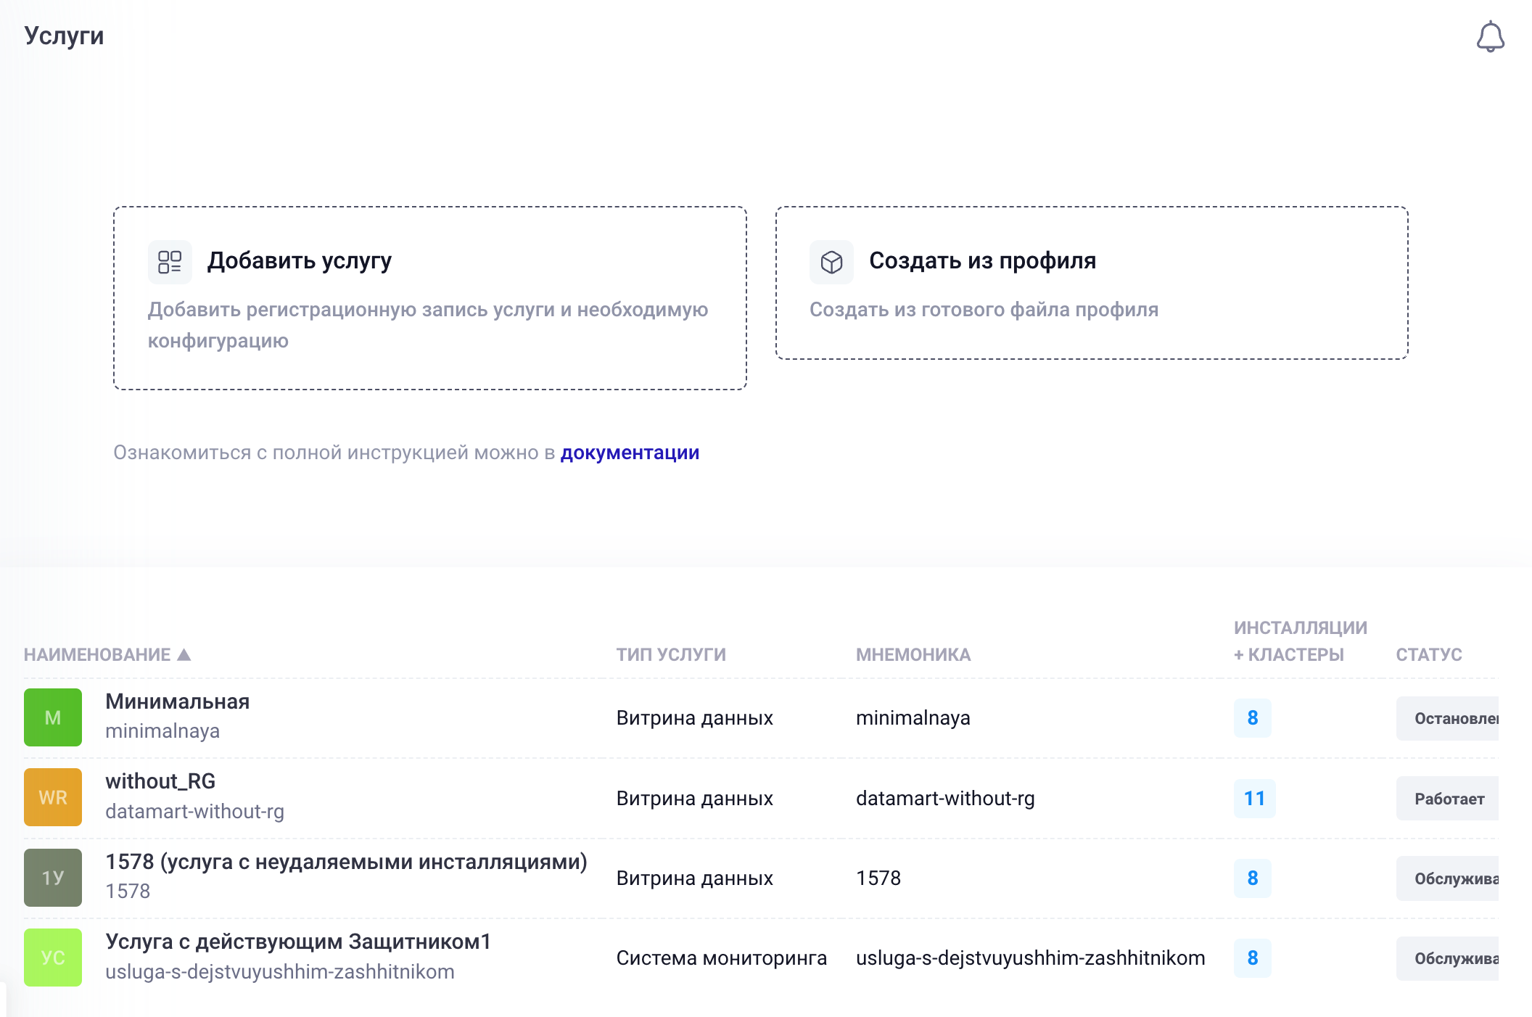
Task: Click the Остановлен status badge
Action: pyautogui.click(x=1448, y=718)
